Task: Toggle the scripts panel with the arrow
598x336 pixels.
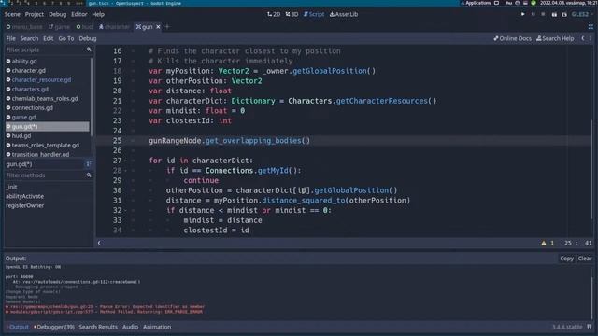Action: 99,243
